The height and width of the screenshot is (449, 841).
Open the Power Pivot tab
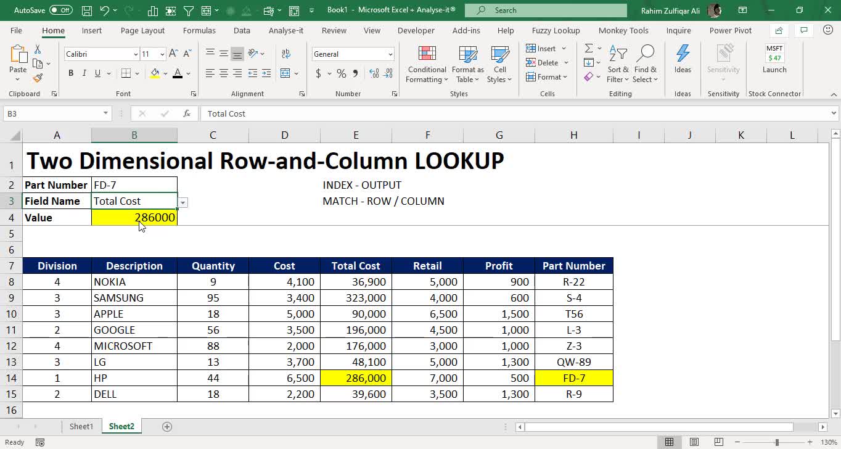click(x=731, y=30)
